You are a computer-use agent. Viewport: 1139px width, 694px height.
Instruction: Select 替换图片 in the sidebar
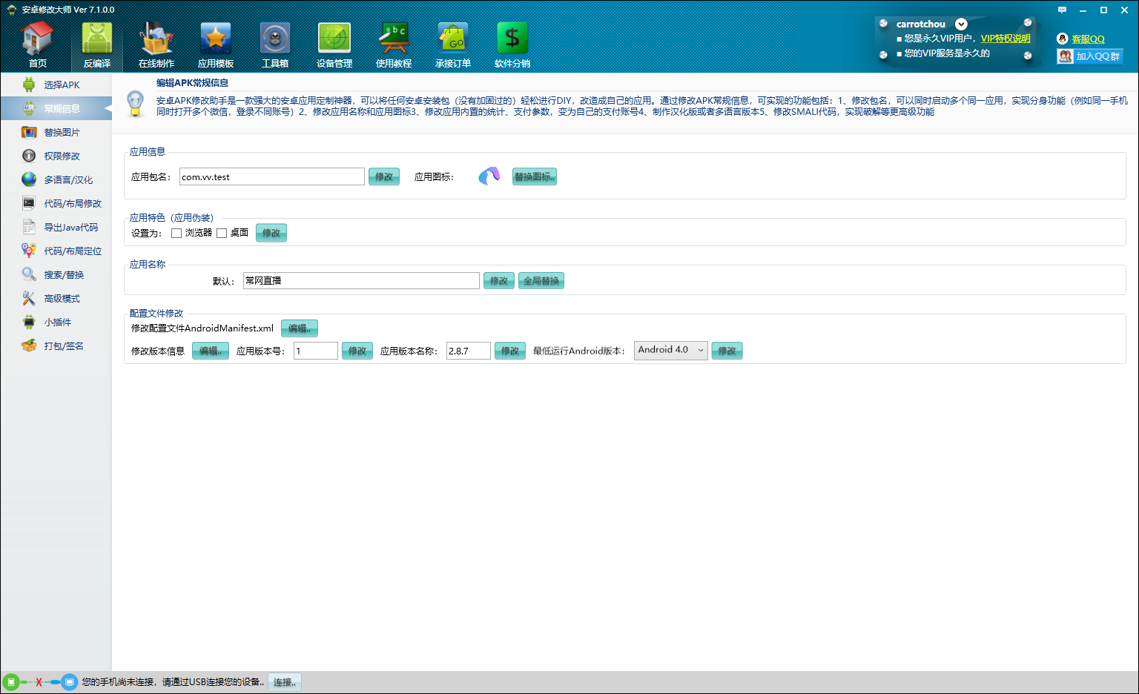pos(62,132)
